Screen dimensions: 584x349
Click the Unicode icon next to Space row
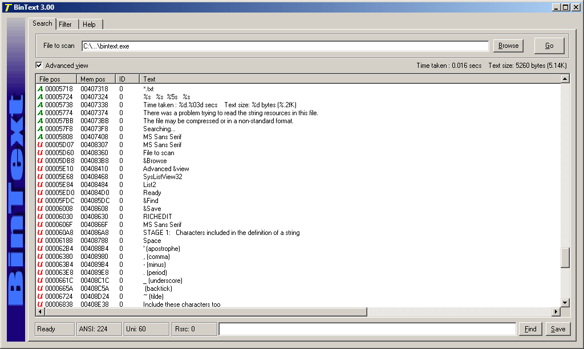coord(40,241)
